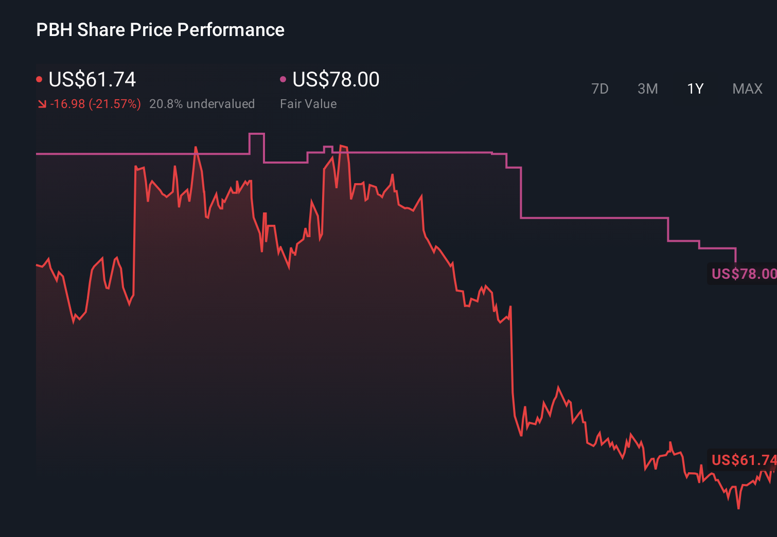Viewport: 777px width, 537px height.
Task: Click the PBH Share Price Performance title
Action: [x=160, y=30]
